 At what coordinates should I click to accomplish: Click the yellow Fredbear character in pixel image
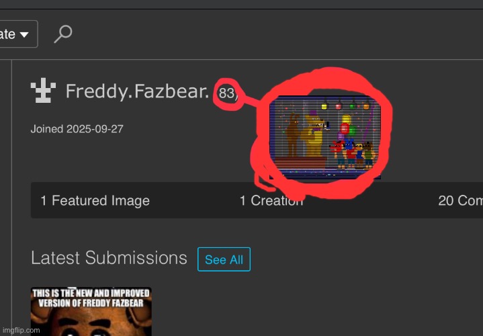point(314,134)
